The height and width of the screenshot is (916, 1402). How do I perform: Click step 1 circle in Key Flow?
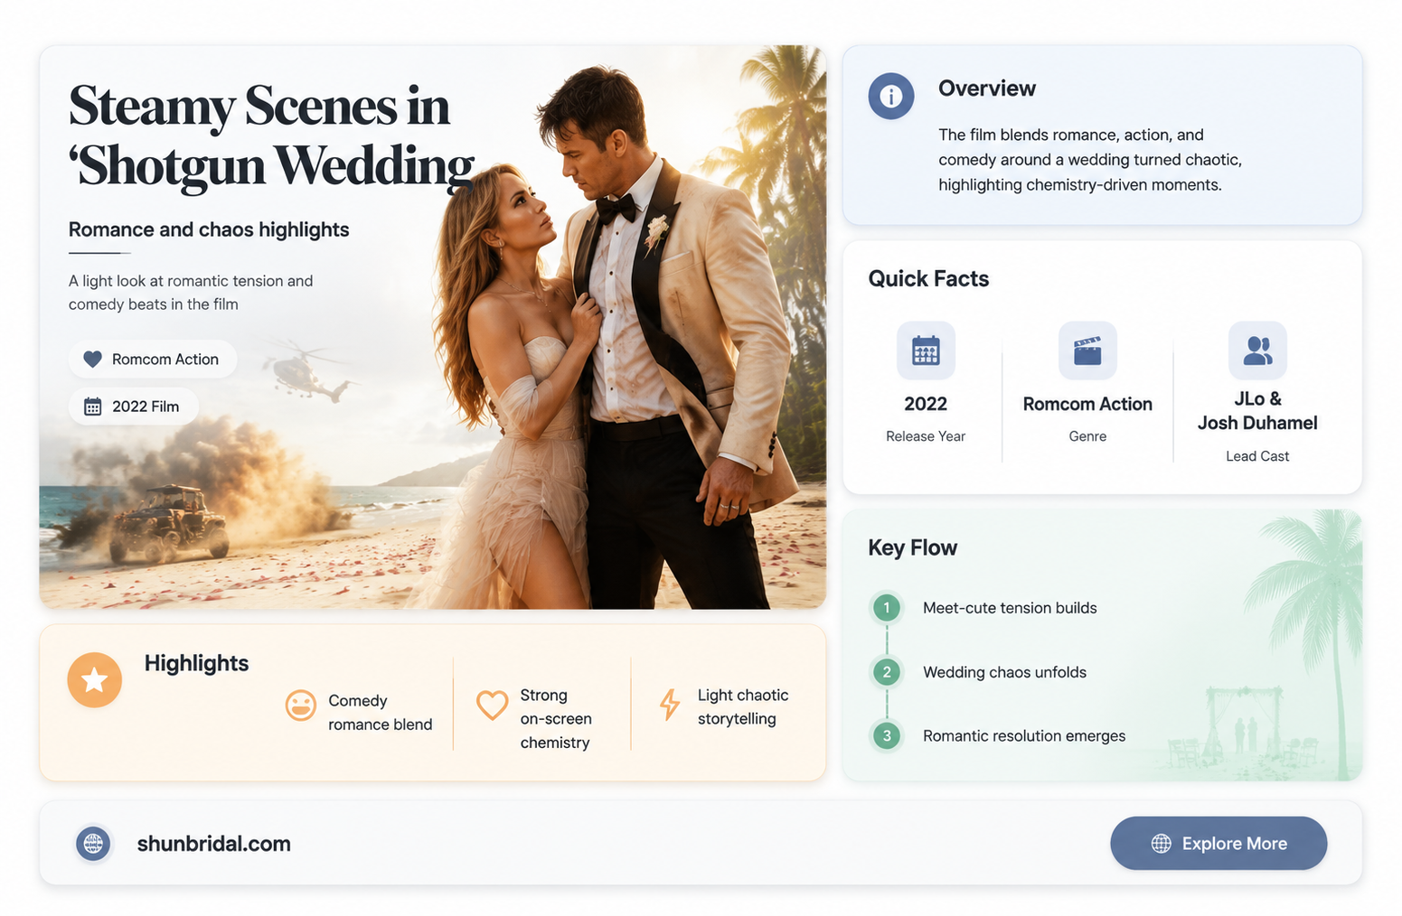887,608
